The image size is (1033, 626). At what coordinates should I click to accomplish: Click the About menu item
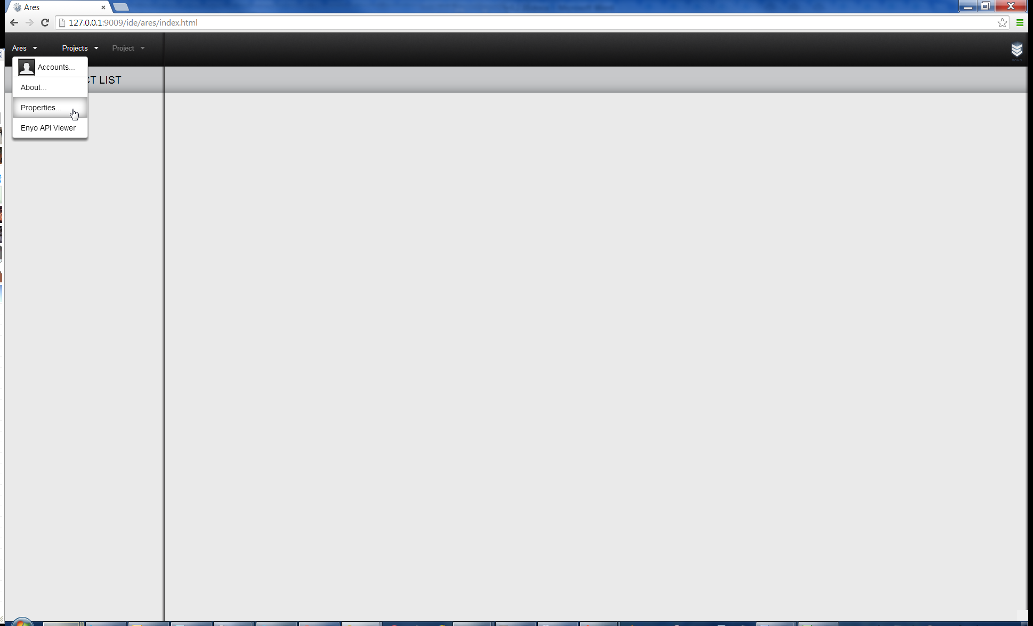click(x=33, y=86)
